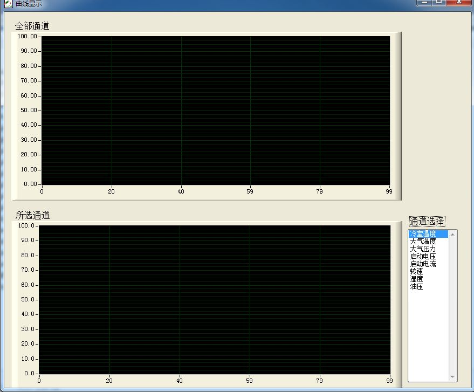
Task: Minimize the 曲线显示 window
Action: click(x=424, y=2)
